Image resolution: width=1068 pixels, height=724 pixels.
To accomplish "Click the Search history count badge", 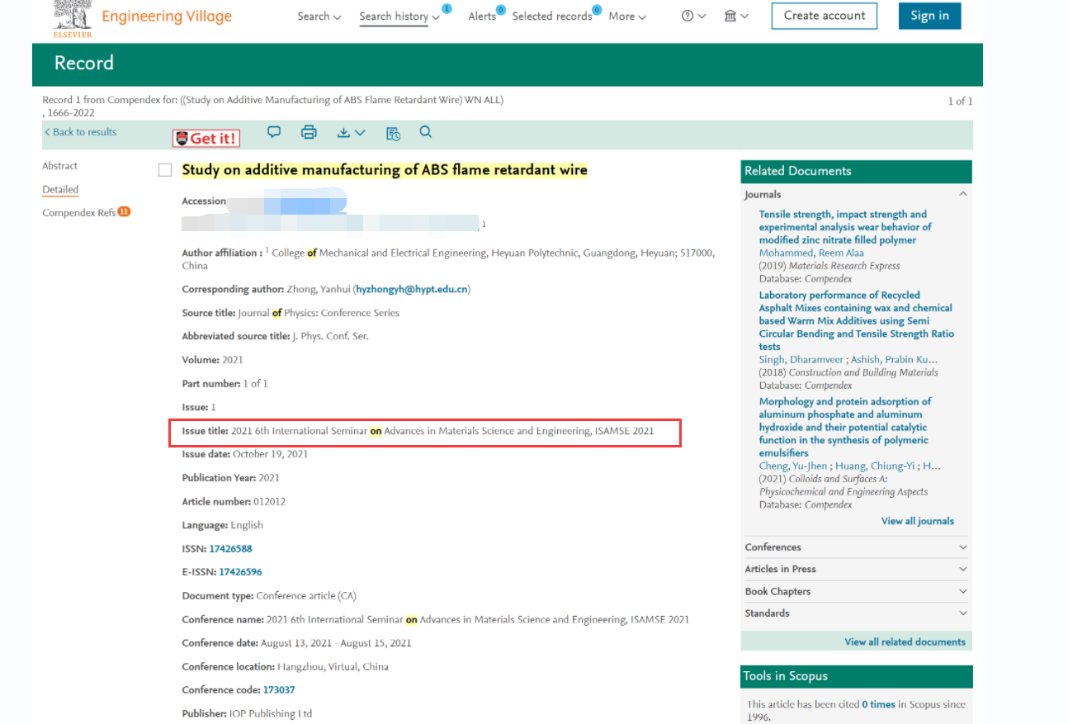I will [x=447, y=9].
